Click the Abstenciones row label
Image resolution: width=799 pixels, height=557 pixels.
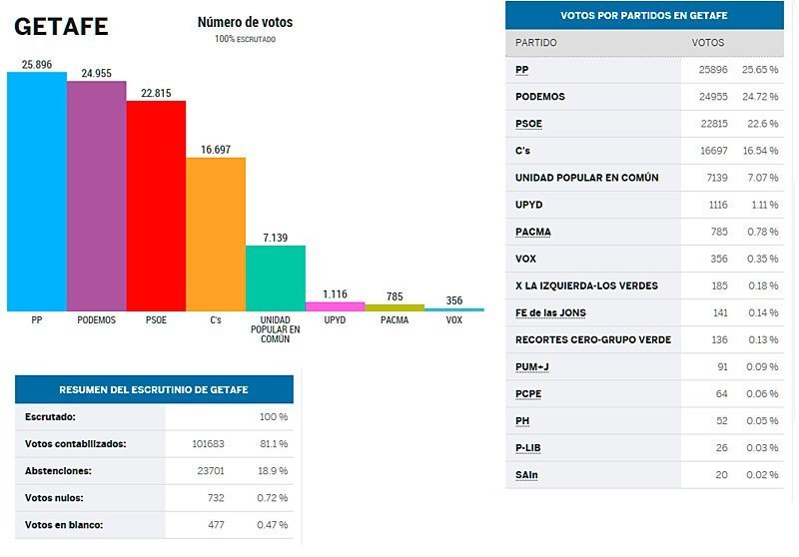[x=58, y=470]
